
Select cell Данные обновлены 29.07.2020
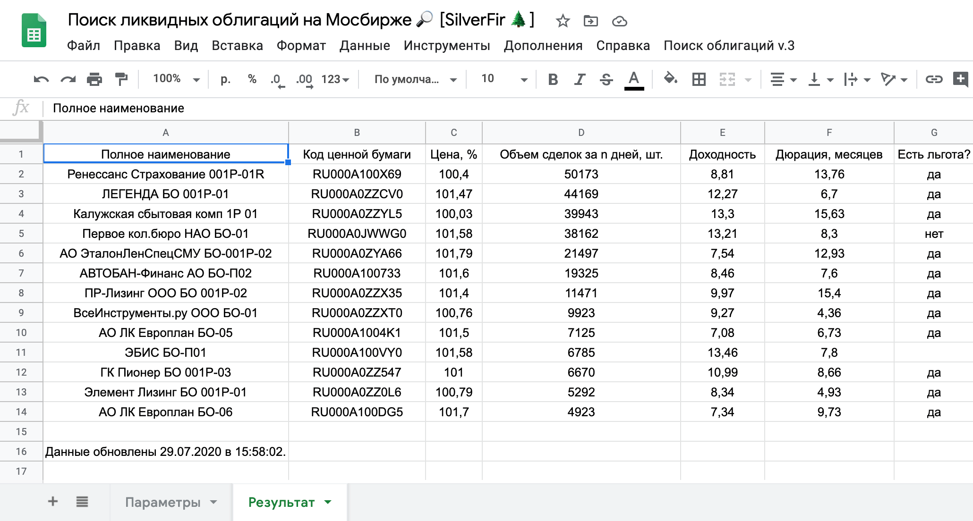tap(166, 452)
